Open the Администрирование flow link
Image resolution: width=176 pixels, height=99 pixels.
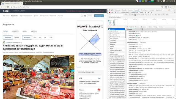(x=26, y=16)
